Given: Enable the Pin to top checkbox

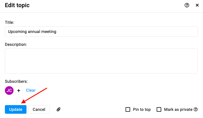Looking at the screenshot, I should coord(128,109).
